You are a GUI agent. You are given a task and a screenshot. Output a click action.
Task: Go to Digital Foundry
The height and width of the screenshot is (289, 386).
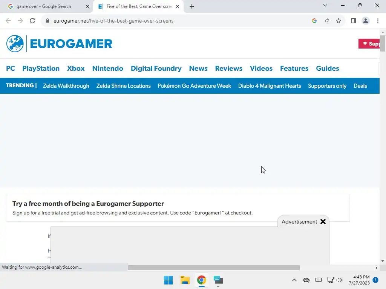(156, 68)
